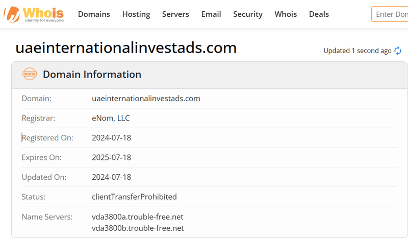Open the Security menu
The width and height of the screenshot is (408, 240).
click(x=248, y=14)
